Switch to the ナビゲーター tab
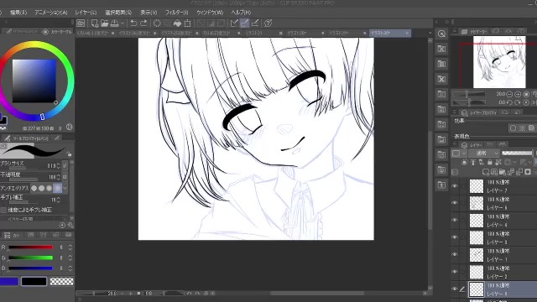The width and height of the screenshot is (537, 302). point(474,32)
